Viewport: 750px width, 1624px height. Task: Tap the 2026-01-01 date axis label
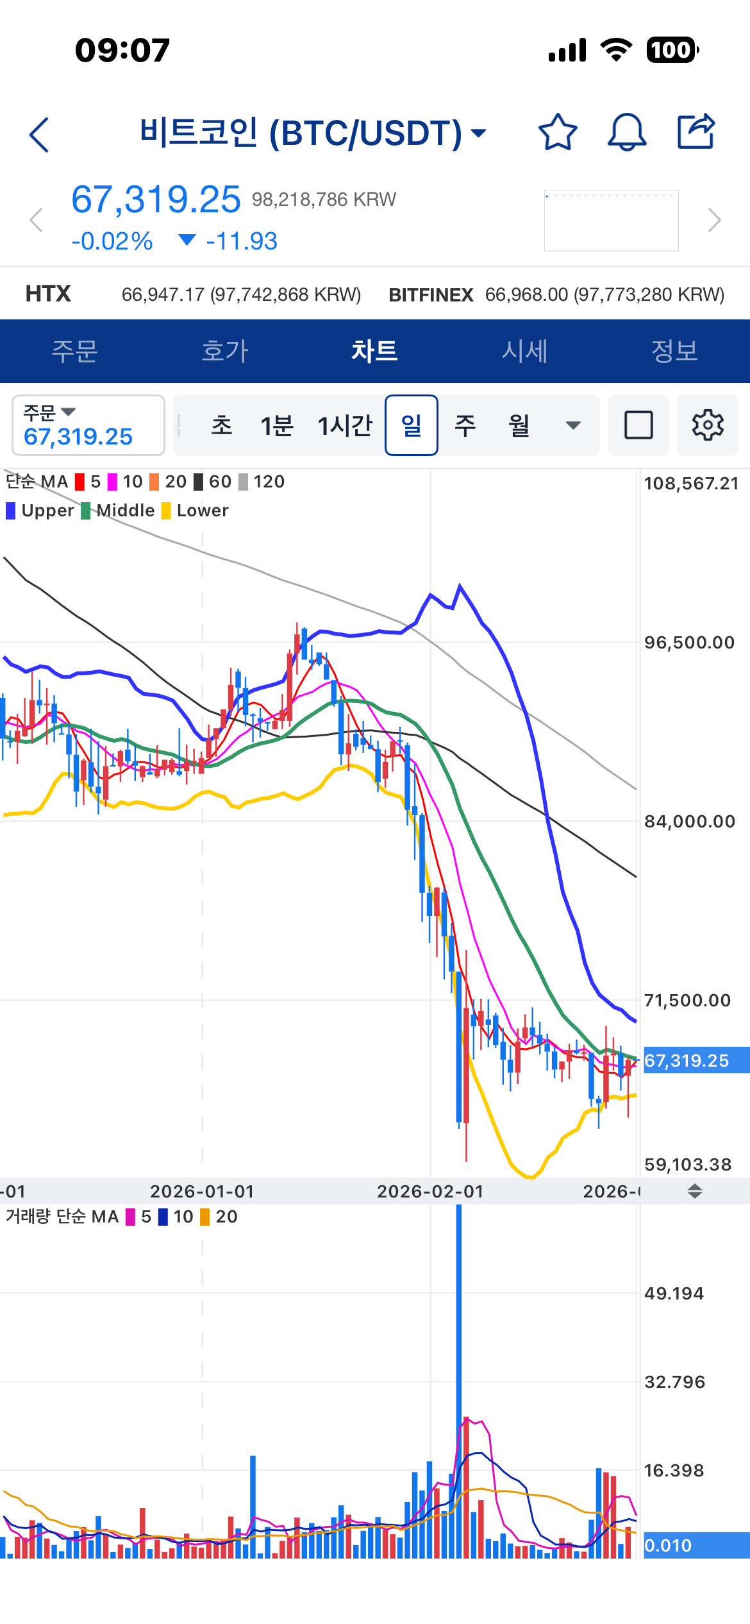[x=203, y=1192]
